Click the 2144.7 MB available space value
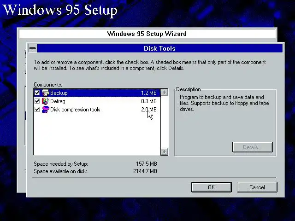This screenshot has width=295, height=221. pyautogui.click(x=145, y=171)
